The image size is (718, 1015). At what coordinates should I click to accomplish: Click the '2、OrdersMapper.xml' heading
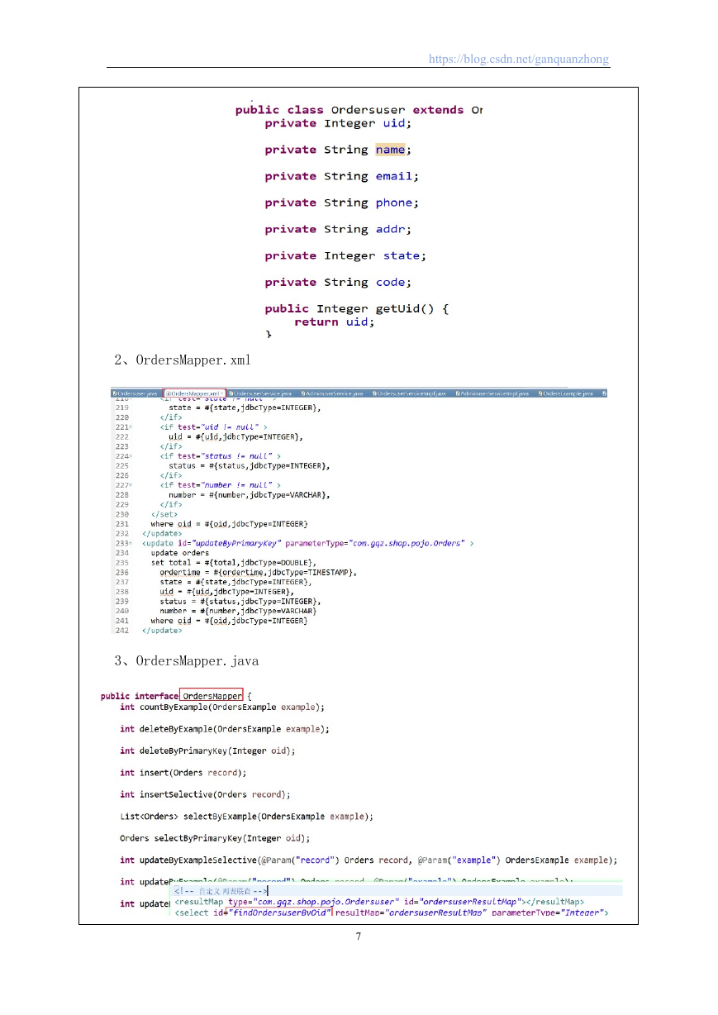(x=183, y=360)
